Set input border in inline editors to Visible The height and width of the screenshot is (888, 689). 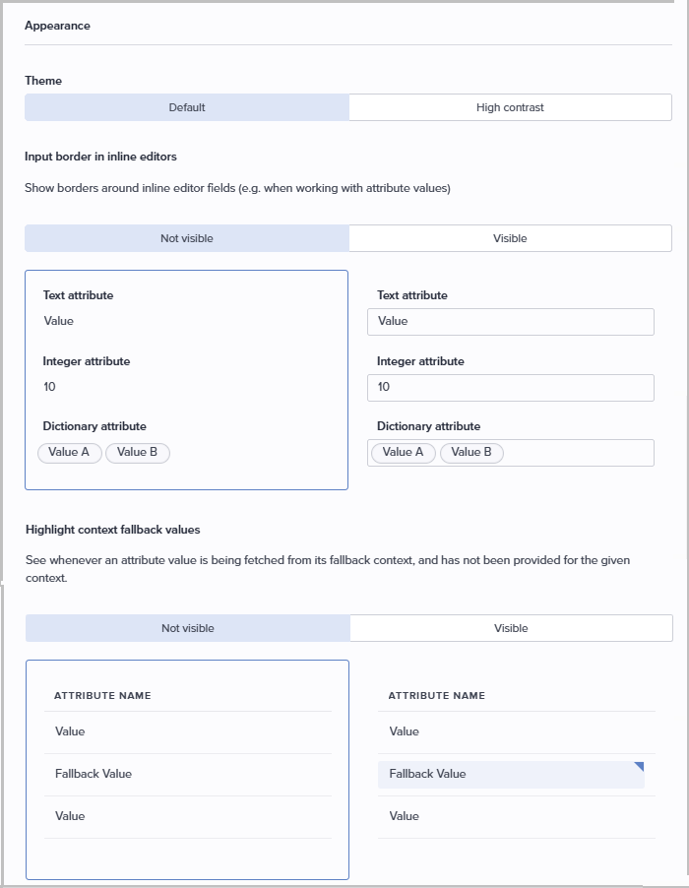[510, 238]
